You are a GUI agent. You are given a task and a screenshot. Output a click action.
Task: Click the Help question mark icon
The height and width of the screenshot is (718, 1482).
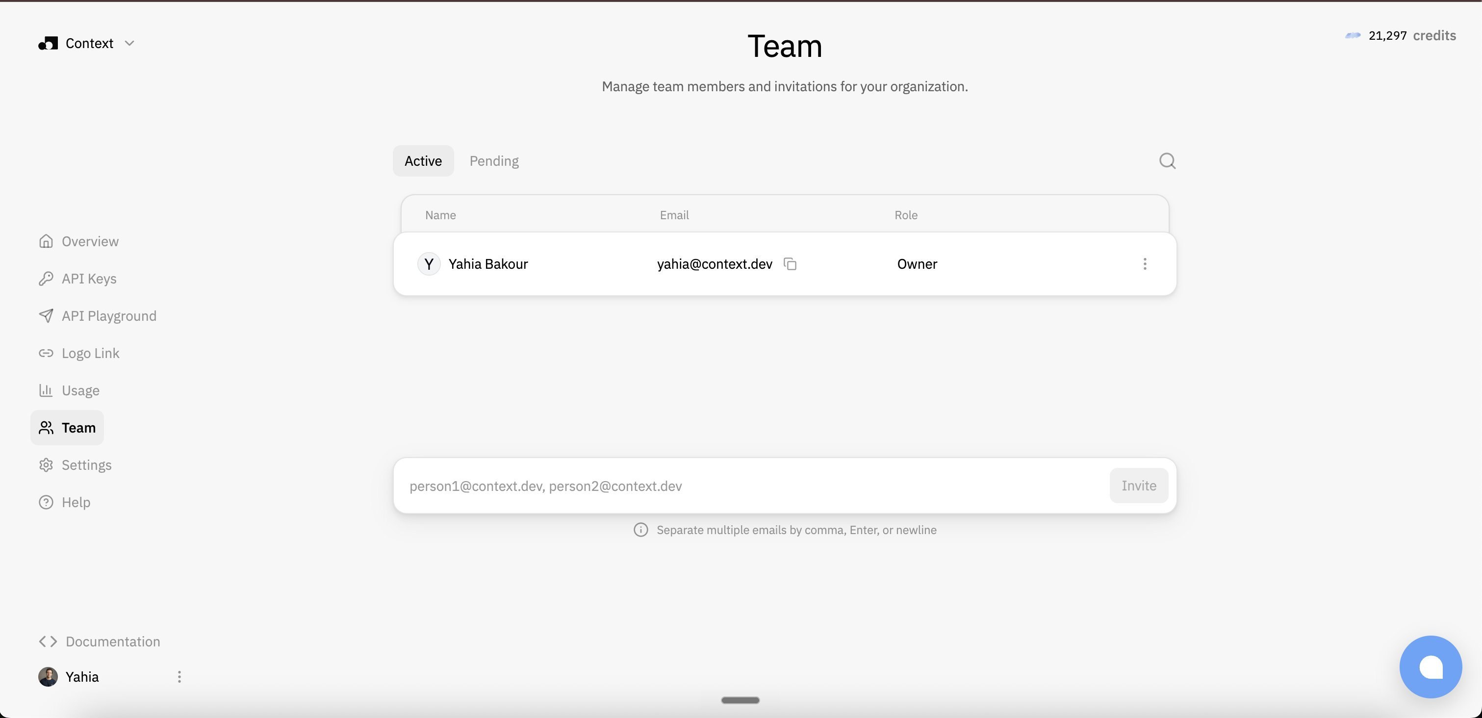coord(46,502)
